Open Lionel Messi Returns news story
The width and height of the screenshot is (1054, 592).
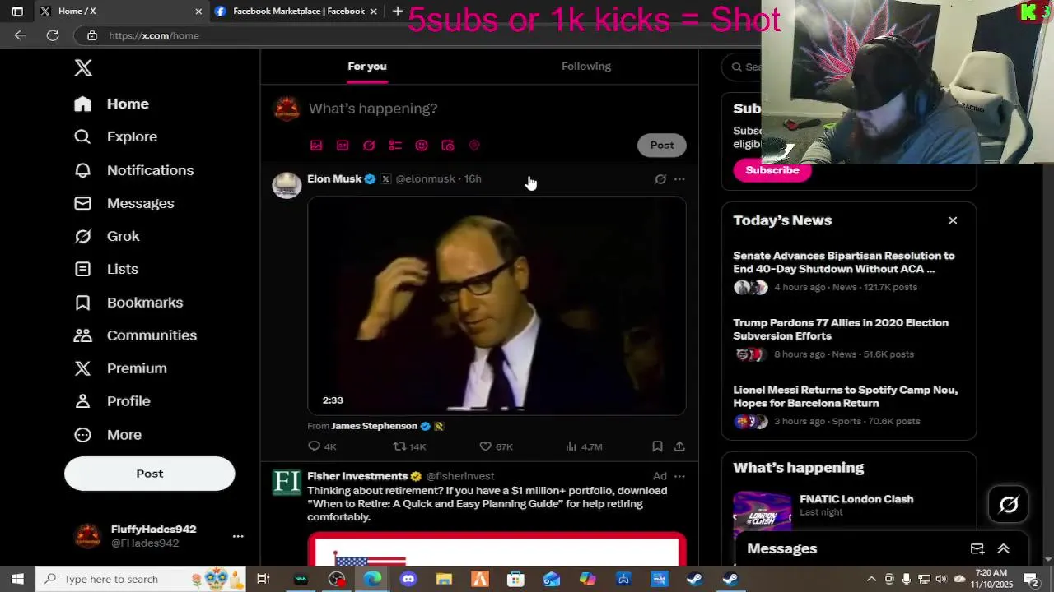coord(849,405)
